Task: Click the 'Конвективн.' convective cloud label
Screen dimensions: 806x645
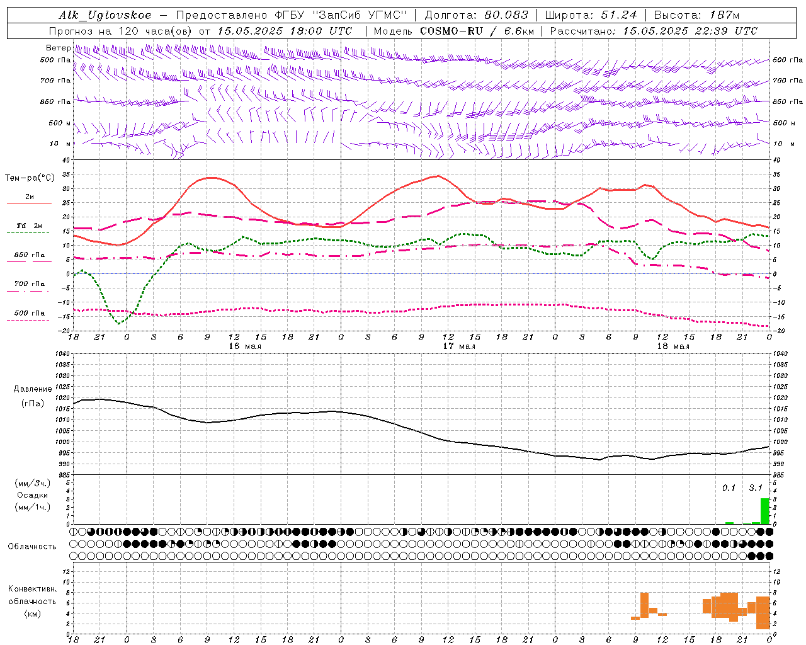Action: (x=32, y=589)
